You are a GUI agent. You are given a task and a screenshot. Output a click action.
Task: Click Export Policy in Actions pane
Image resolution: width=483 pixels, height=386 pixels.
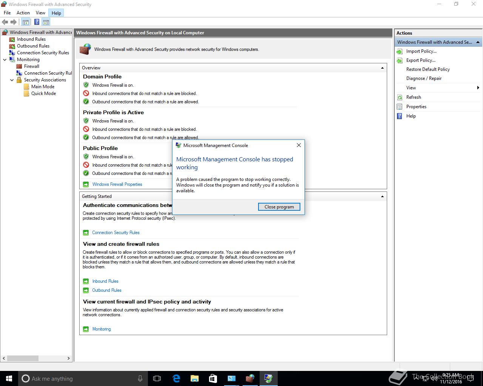pyautogui.click(x=421, y=60)
